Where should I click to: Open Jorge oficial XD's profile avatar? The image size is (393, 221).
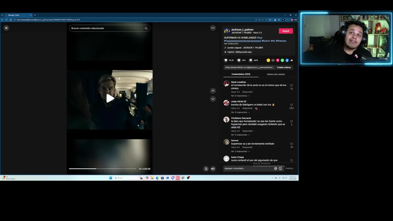(x=226, y=103)
